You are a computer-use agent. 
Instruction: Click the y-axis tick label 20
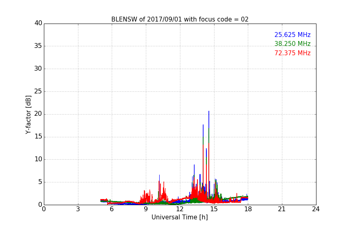point(38,114)
